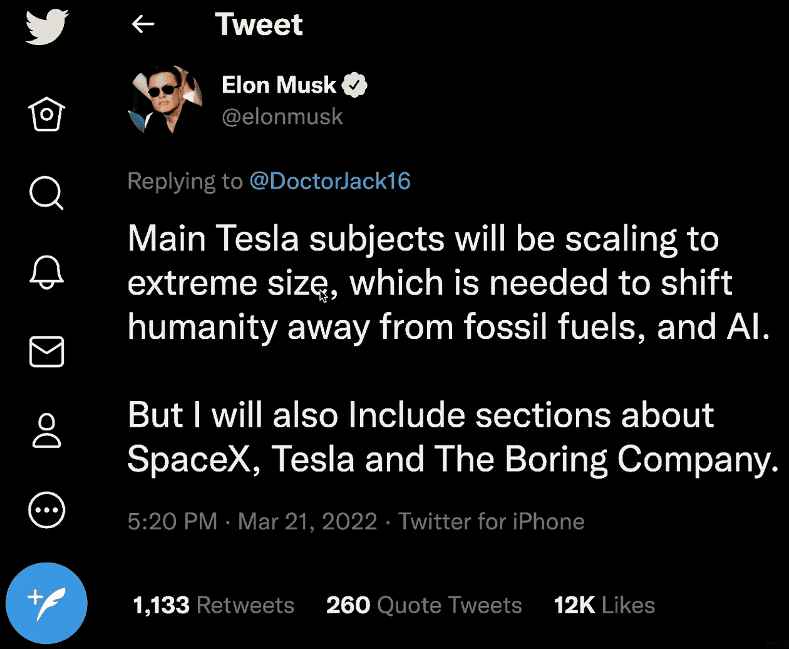Open @DoctorJack16's profile
This screenshot has width=789, height=649.
[330, 180]
